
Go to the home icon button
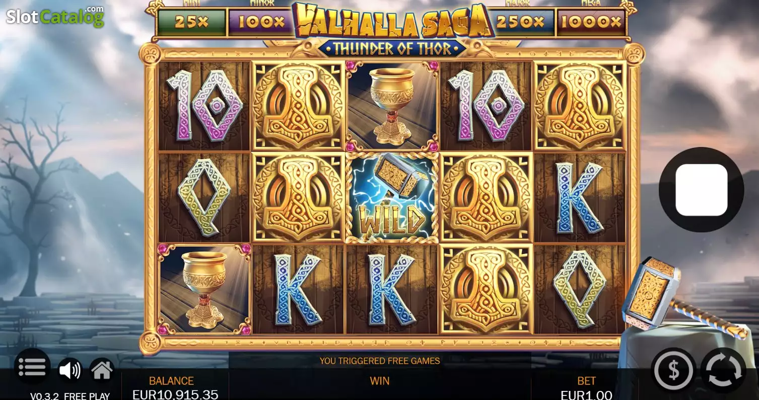tap(102, 371)
